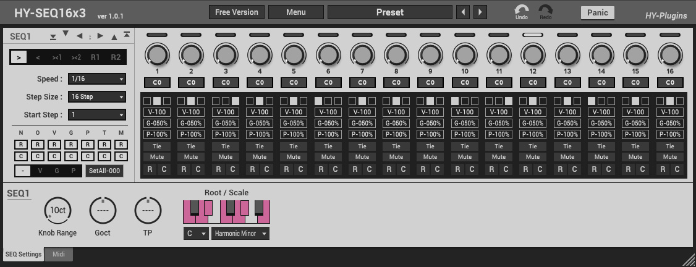Viewport: 696px width, 267px height.
Task: Clear step 5 with its C button
Action: point(300,169)
